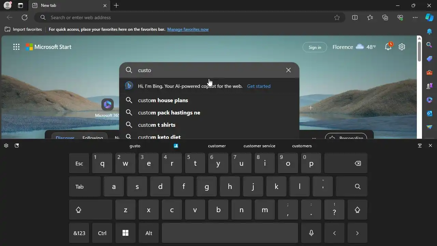Viewport: 437px width, 246px height.
Task: Tap the keyboard search key
Action: [351, 187]
